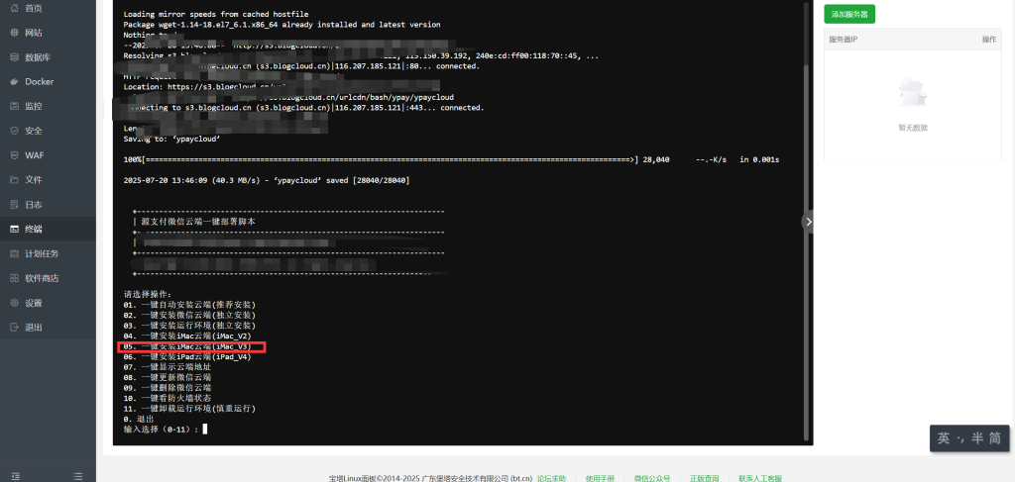Image resolution: width=1015 pixels, height=482 pixels.
Task: Click terminal line 11. 一键卸载运行环境(慎重运行)
Action: [x=189, y=409]
